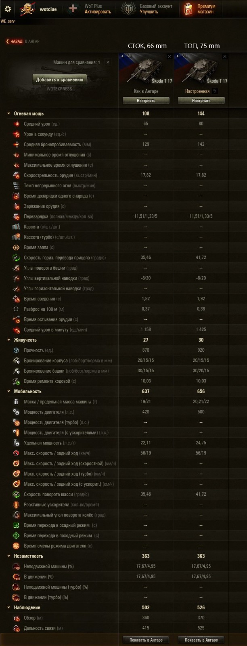Open the settings gear icon
Image resolution: width=247 pixels, height=646 pixels.
(x=8, y=9)
